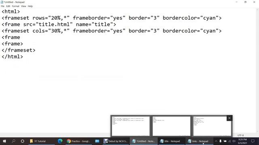
Task: Open the File menu
Action: coord(3,6)
